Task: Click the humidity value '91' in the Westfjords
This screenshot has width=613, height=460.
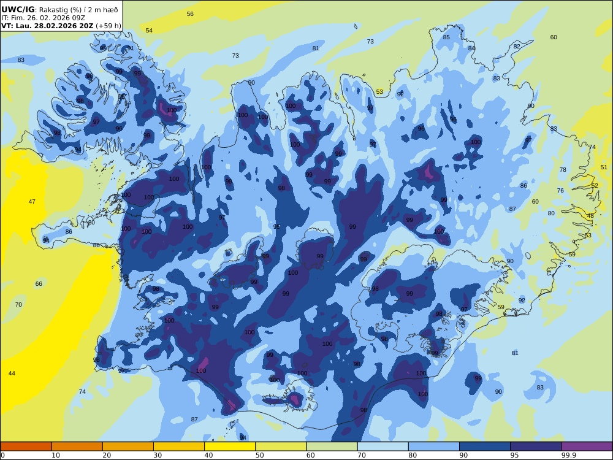Action: (x=131, y=48)
